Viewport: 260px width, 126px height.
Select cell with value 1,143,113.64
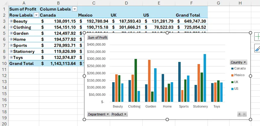pyautogui.click(x=58, y=63)
